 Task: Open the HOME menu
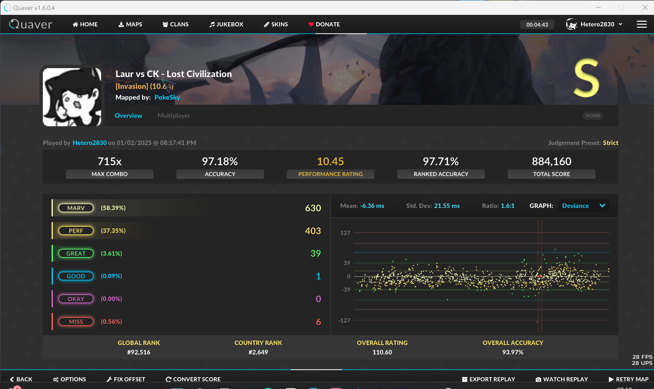tap(85, 24)
